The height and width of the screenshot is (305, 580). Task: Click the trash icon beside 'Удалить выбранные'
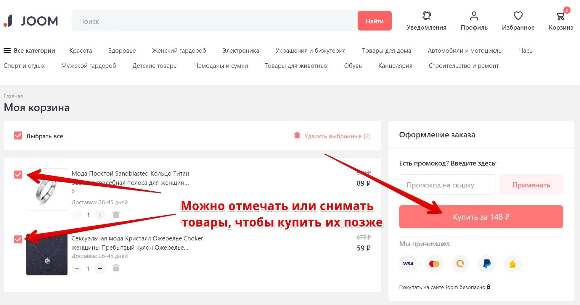tap(297, 136)
